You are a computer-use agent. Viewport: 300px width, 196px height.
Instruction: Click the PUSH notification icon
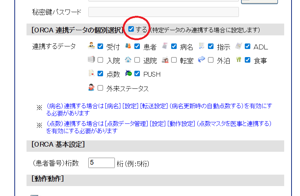(128, 74)
